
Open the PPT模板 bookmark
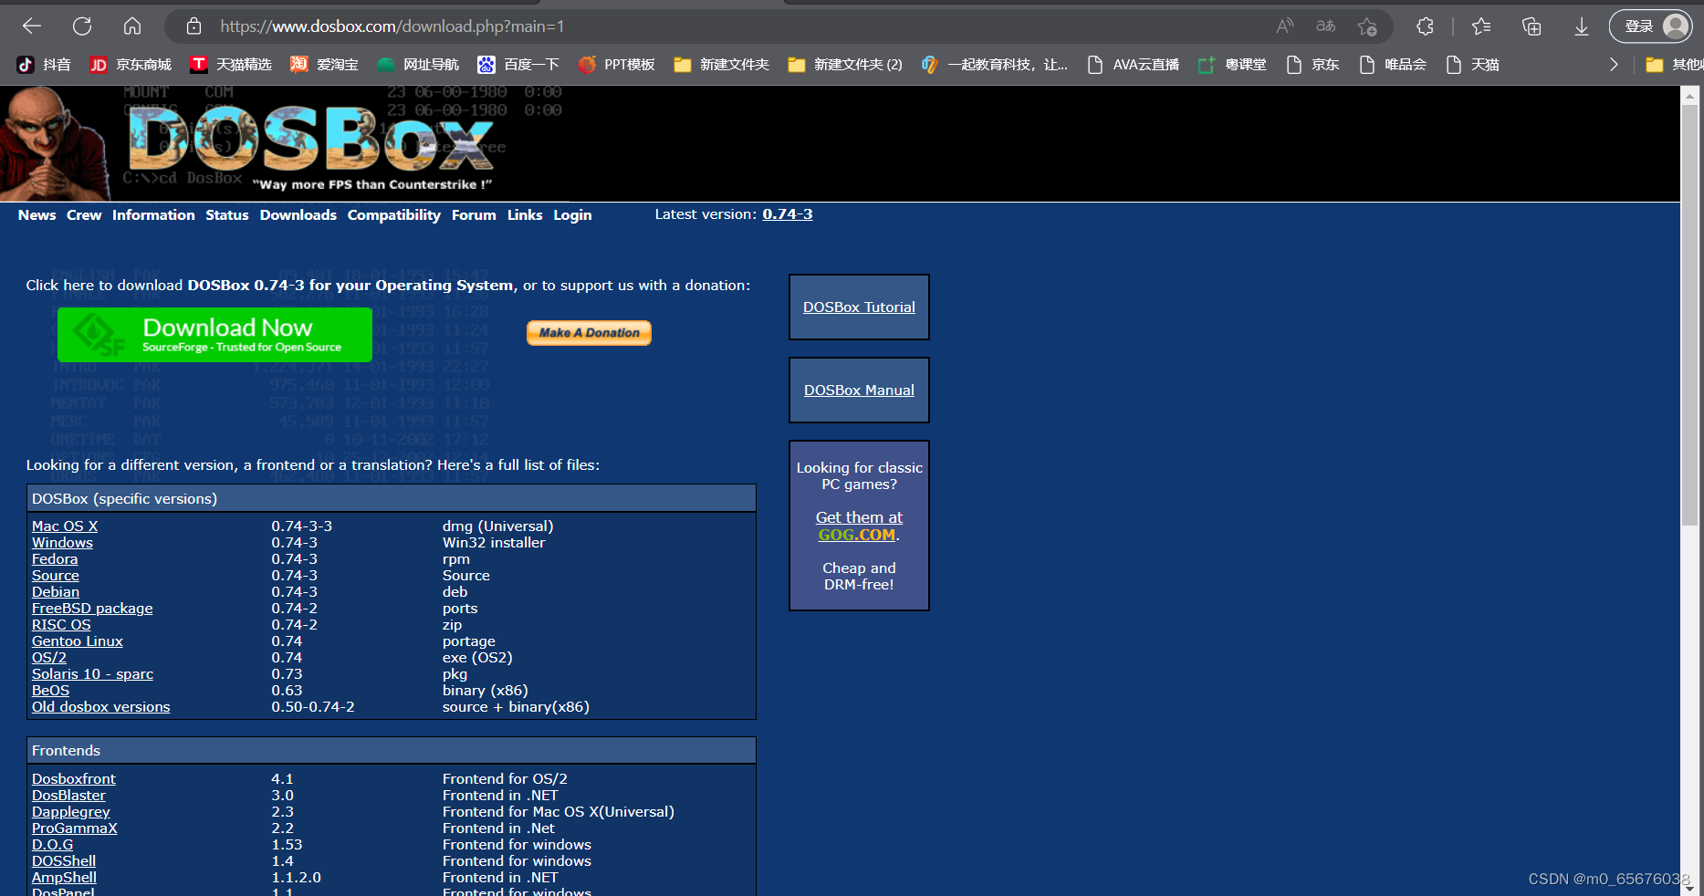(617, 65)
